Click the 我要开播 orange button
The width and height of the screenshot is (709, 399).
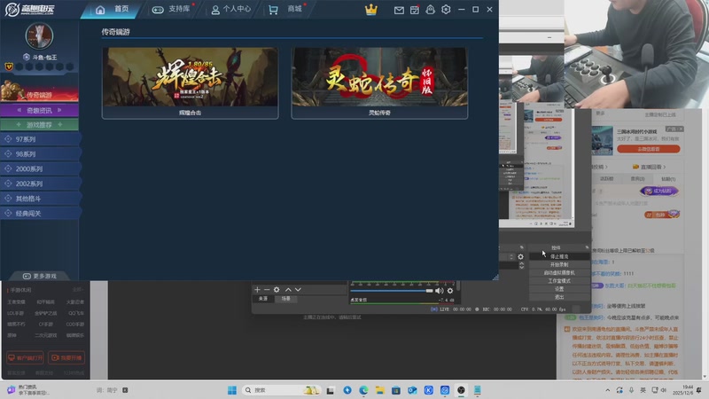click(66, 358)
